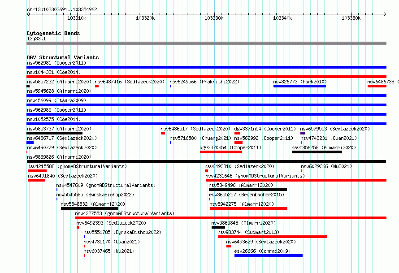Click nsv6493629 (Sedlazeck2020) label
This screenshot has width=399, height=273.
[261, 242]
